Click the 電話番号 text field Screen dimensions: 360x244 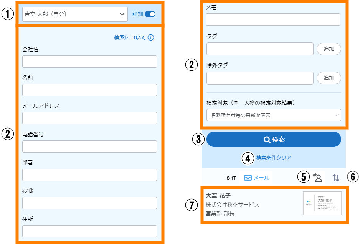point(89,146)
